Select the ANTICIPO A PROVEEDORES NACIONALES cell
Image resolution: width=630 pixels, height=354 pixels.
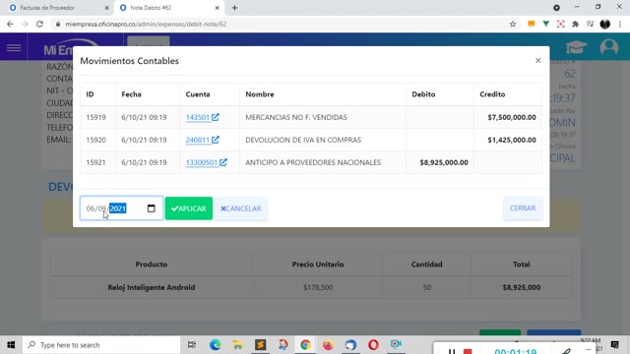[x=323, y=162]
